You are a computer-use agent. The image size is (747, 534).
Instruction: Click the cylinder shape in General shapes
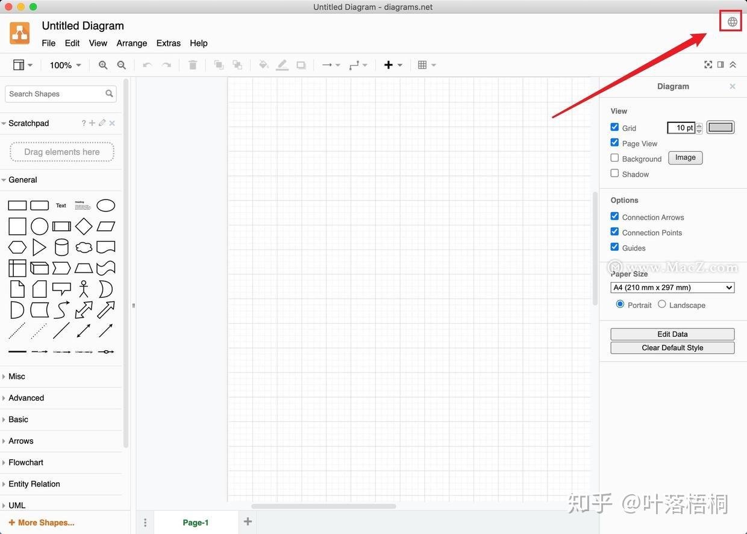pos(61,247)
